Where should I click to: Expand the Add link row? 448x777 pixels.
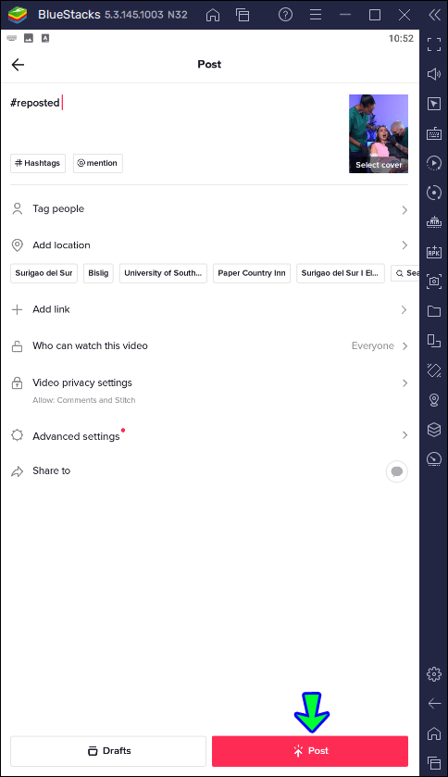(209, 309)
